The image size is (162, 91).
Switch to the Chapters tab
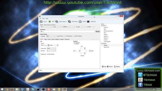pos(62,39)
